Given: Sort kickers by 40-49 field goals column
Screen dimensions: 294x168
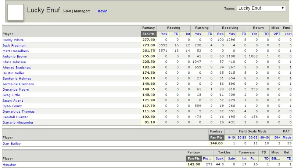Looking at the screenshot, I should tap(264, 137).
